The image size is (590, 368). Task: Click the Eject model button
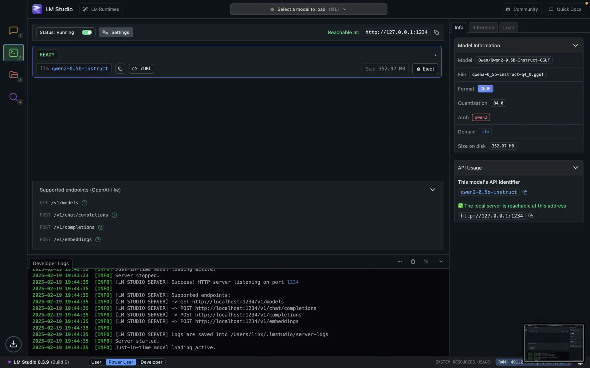coord(425,68)
